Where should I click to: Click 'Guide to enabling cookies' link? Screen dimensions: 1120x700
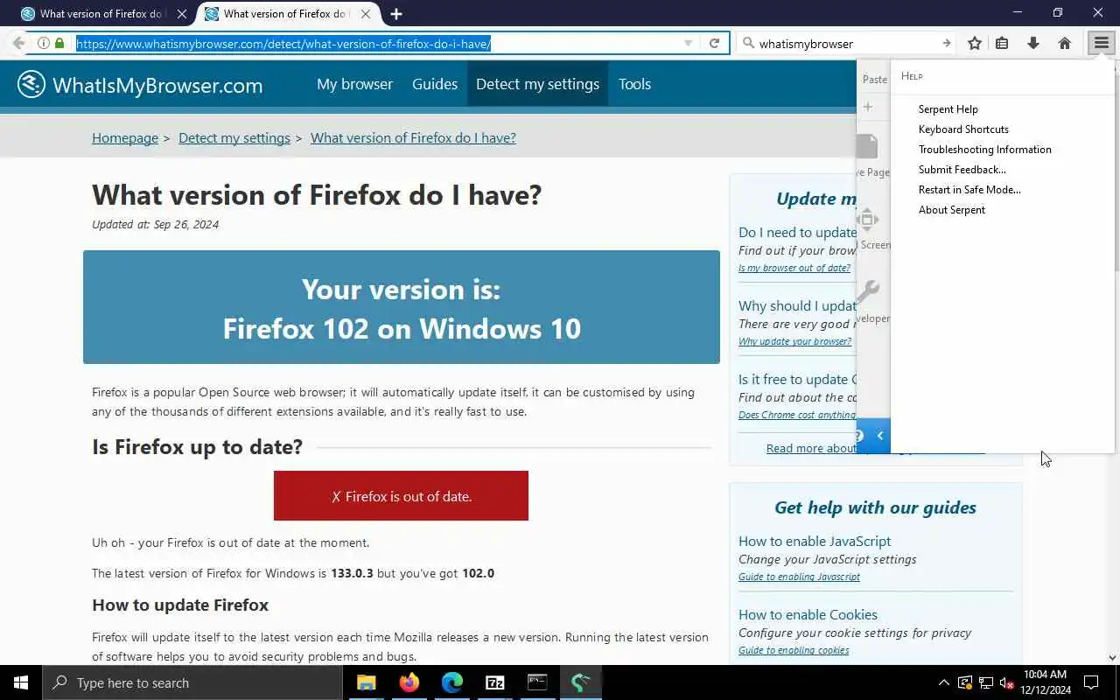coord(794,650)
